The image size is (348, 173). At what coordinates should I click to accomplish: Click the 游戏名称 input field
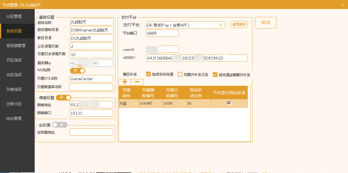[x=91, y=22]
